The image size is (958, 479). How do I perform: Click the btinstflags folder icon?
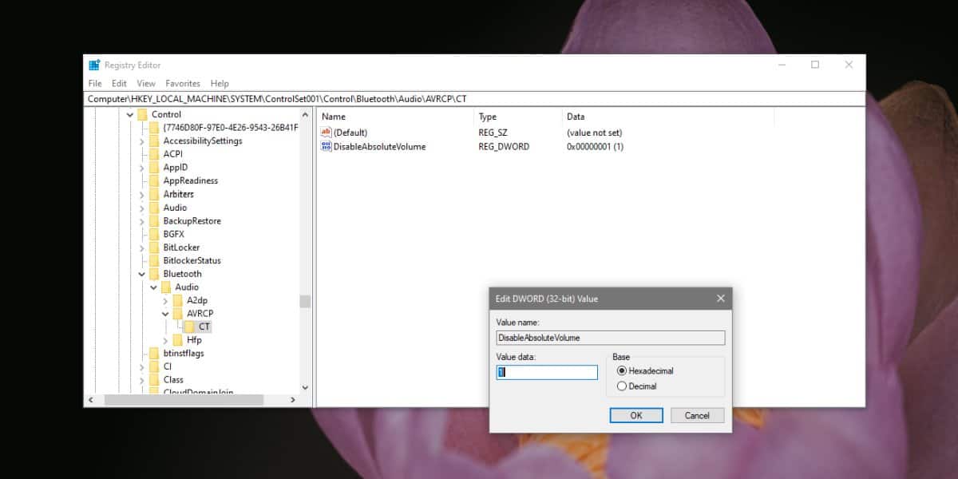point(154,353)
